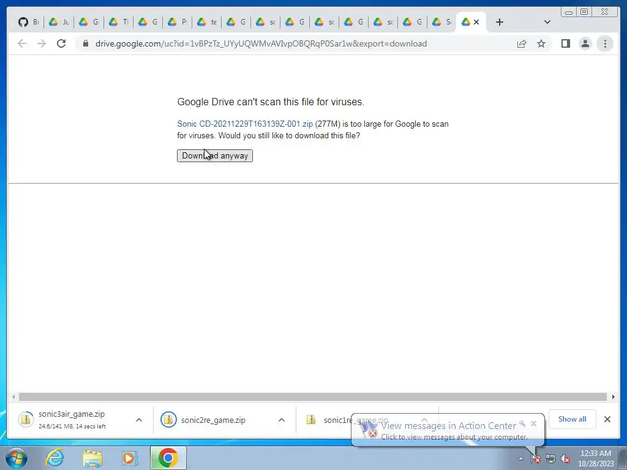
Task: Expand options for sonic3air_game.zip
Action: point(139,420)
